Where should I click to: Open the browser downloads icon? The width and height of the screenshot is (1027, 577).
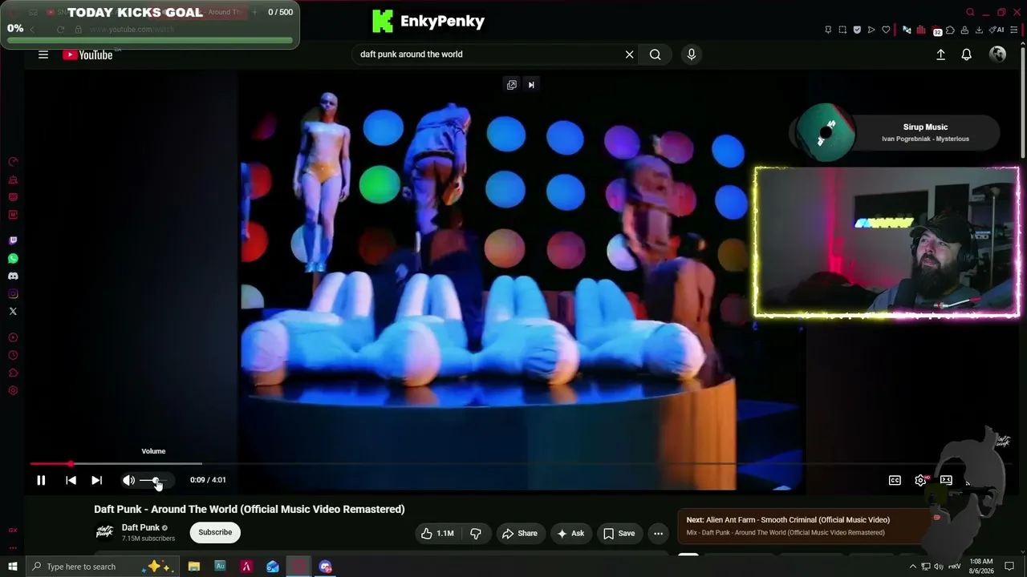[980, 30]
